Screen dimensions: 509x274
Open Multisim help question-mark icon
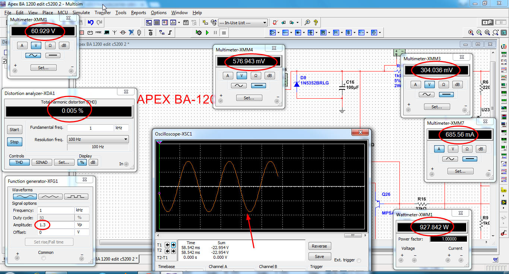(x=316, y=22)
